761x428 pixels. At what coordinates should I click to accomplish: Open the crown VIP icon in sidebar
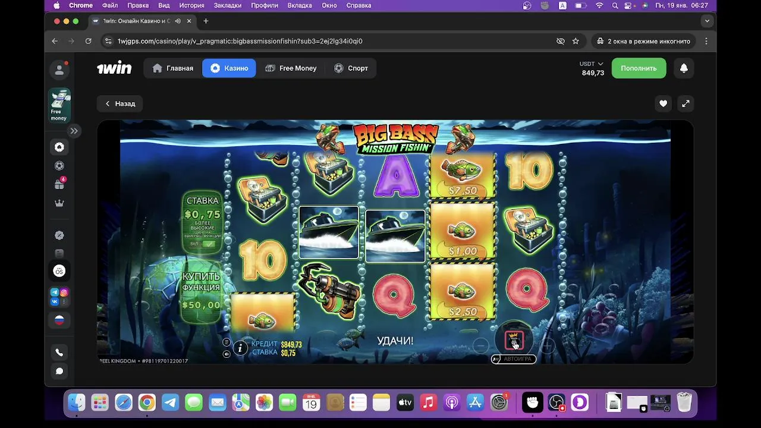pos(59,203)
